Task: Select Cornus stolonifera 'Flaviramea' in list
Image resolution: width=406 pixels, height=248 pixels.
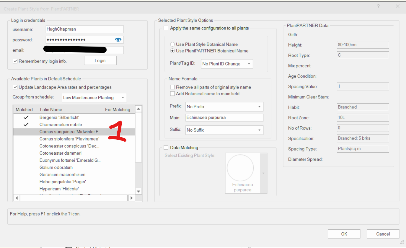Action: (x=69, y=139)
